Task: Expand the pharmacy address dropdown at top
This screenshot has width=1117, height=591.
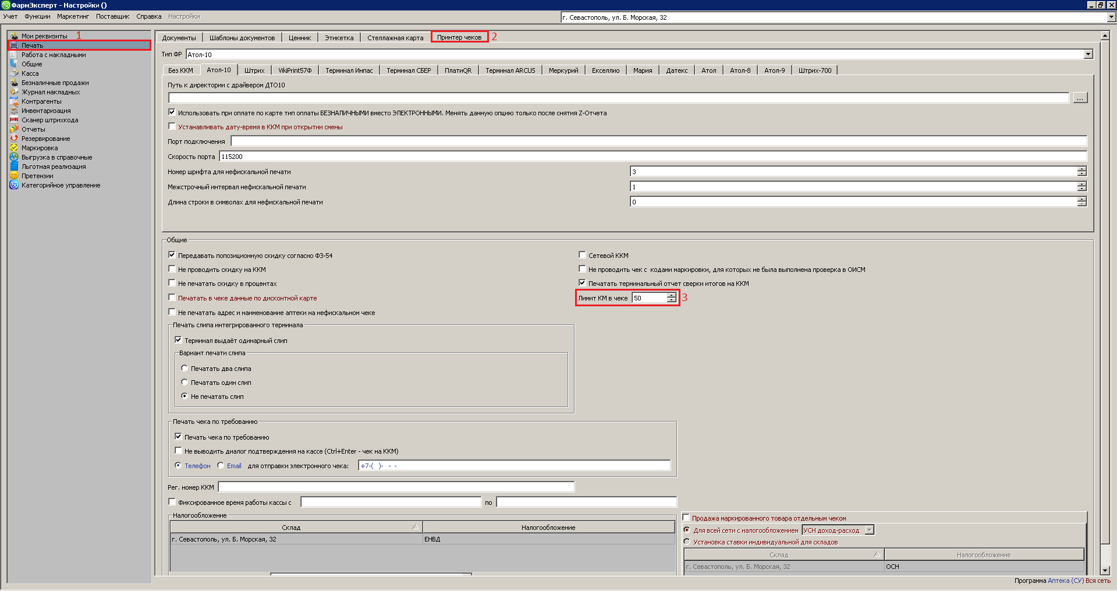Action: [x=1111, y=17]
